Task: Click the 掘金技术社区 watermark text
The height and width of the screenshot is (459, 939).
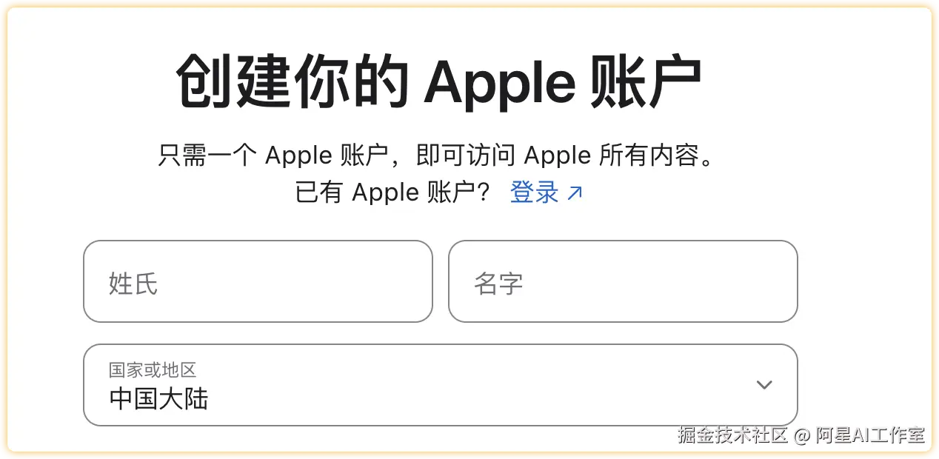Action: coord(733,435)
